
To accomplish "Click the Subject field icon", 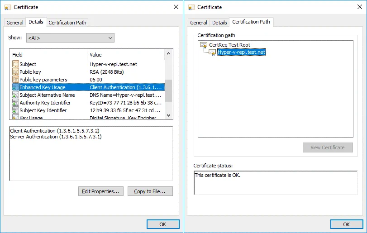I will (15, 64).
